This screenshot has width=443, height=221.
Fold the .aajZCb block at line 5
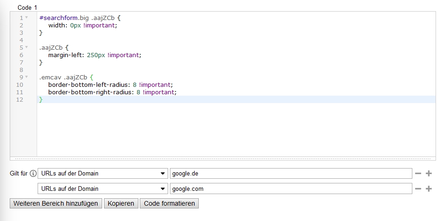(x=26, y=47)
